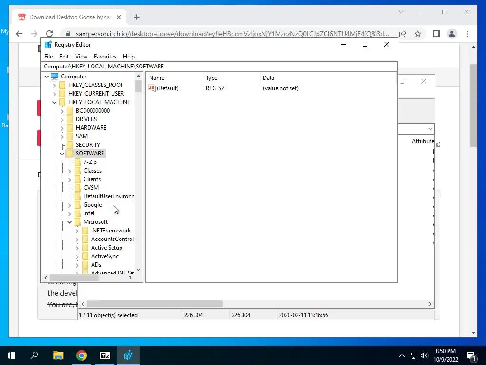Select the REG_SZ type cell
Screen dimensions: 486x365
215,88
